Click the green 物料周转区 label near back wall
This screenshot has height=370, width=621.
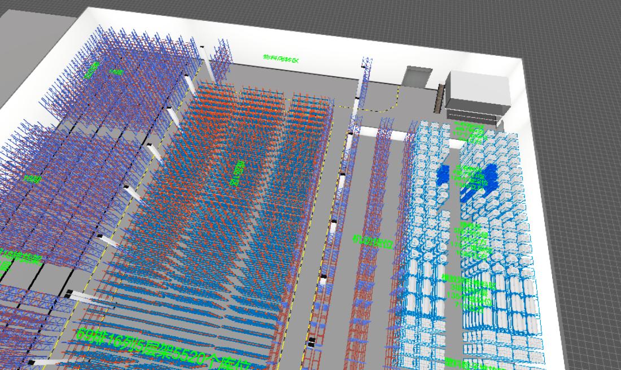point(280,59)
